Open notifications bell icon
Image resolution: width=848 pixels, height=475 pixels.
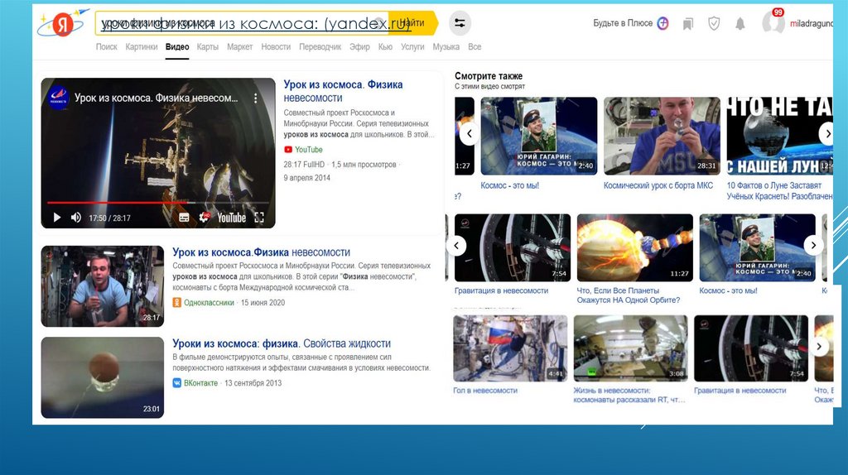tap(740, 24)
